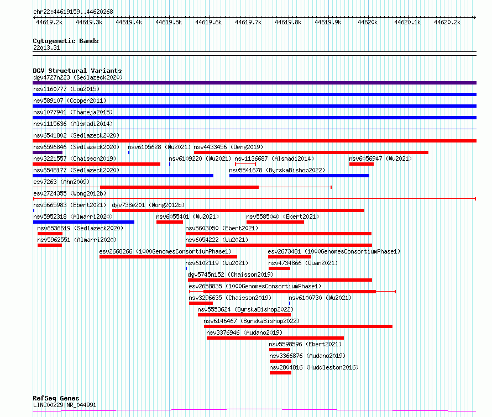Select the nsv6055401 (Wu2021) label

187,217
